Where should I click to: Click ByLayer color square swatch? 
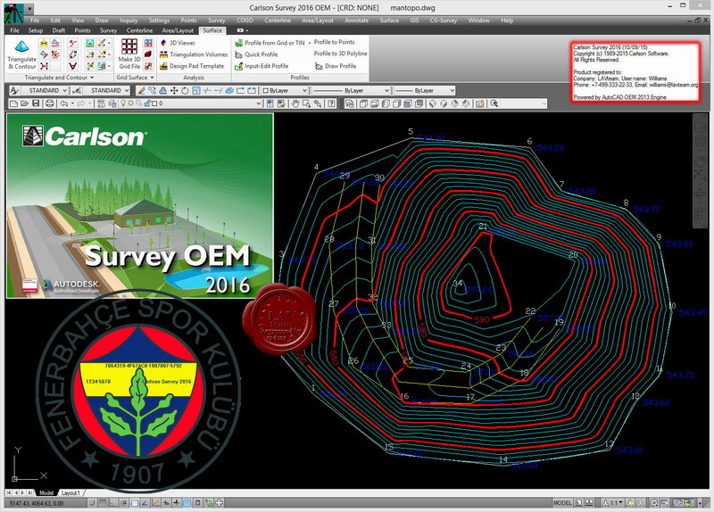(x=266, y=91)
